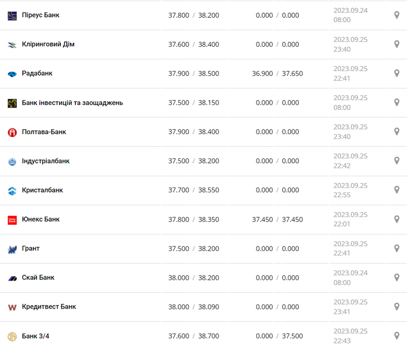The image size is (407, 348).
Task: Open the location pin for Банк 3/4
Action: pyautogui.click(x=397, y=336)
